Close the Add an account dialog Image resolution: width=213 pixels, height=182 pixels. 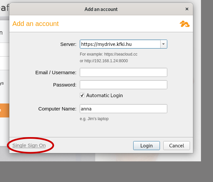[187, 9]
